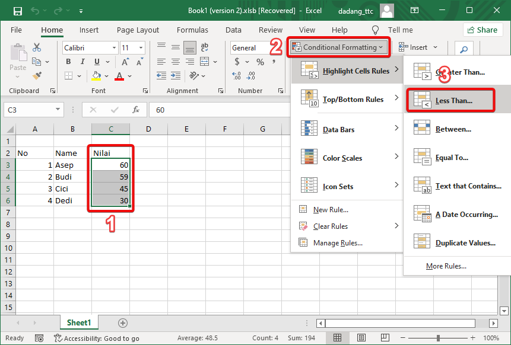Image resolution: width=511 pixels, height=345 pixels.
Task: Open the Review ribbon tab
Action: tap(270, 30)
